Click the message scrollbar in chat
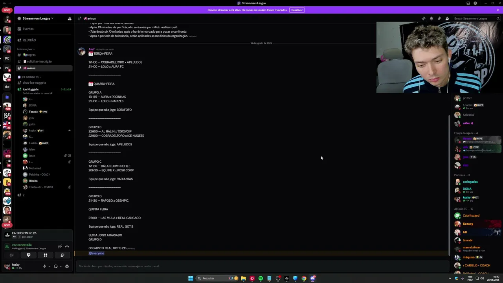Image resolution: width=503 pixels, height=283 pixels. (449, 185)
